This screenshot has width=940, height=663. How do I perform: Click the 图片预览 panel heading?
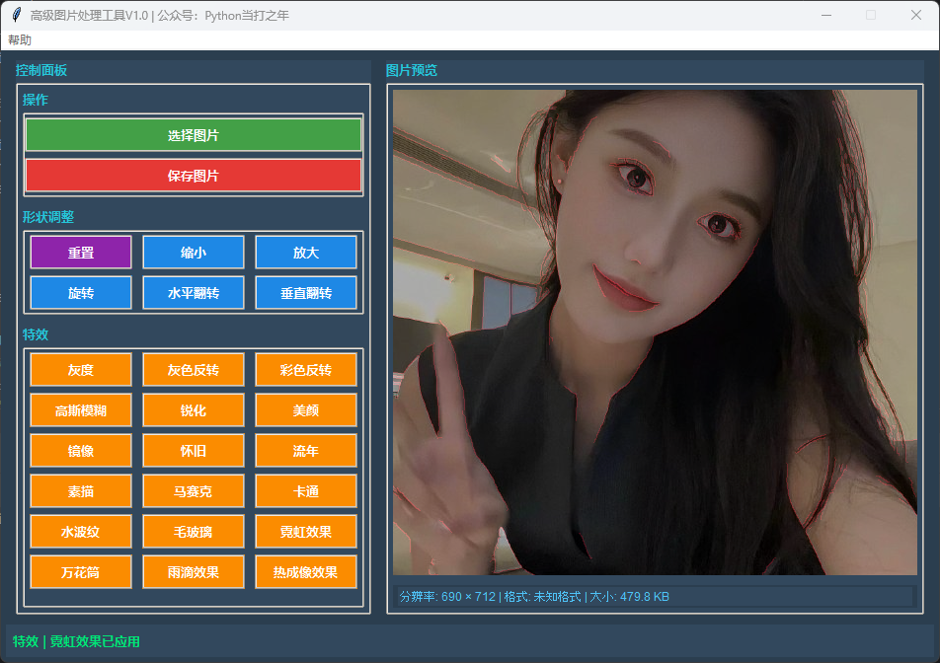[x=411, y=70]
